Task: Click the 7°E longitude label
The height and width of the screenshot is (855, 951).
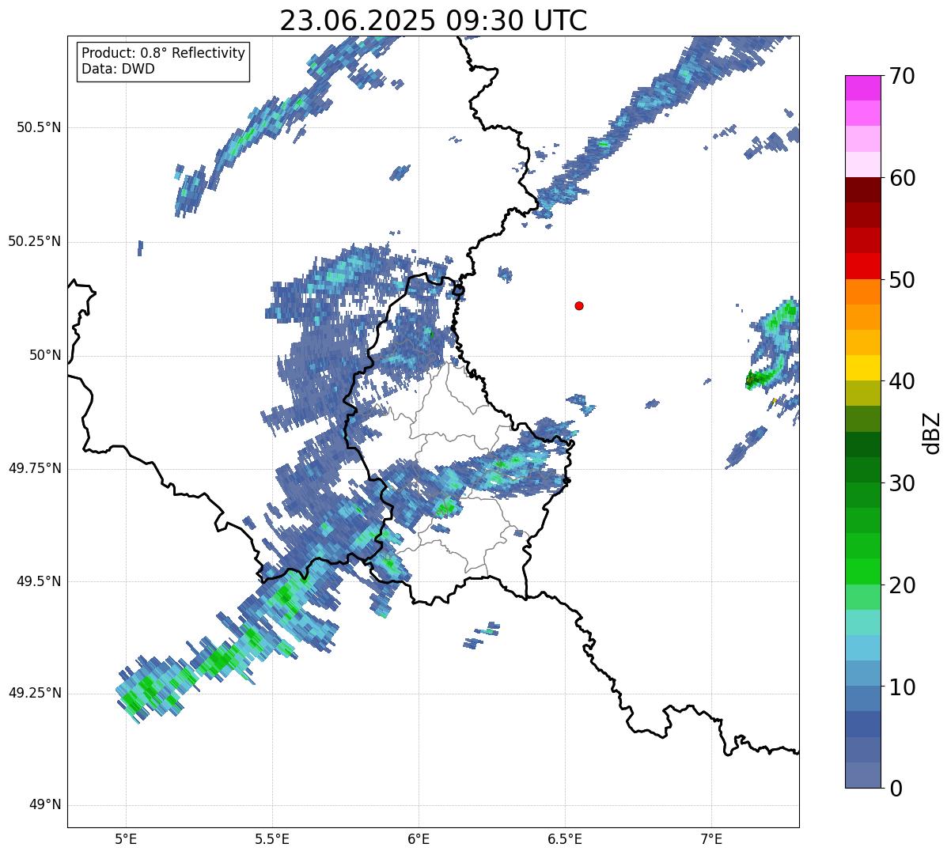Action: (712, 839)
